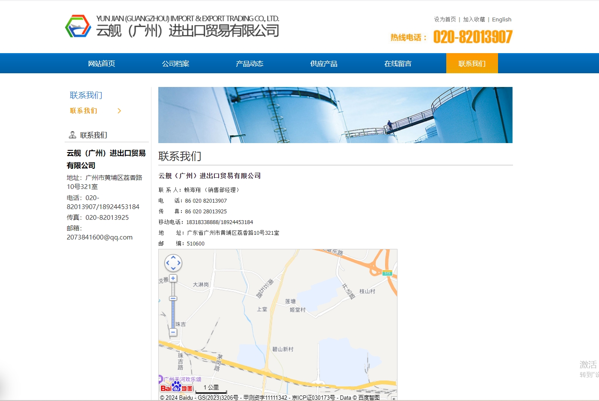Viewport: 599px width, 401px height.
Task: Pan the map upward with arrow
Action: coord(173,257)
